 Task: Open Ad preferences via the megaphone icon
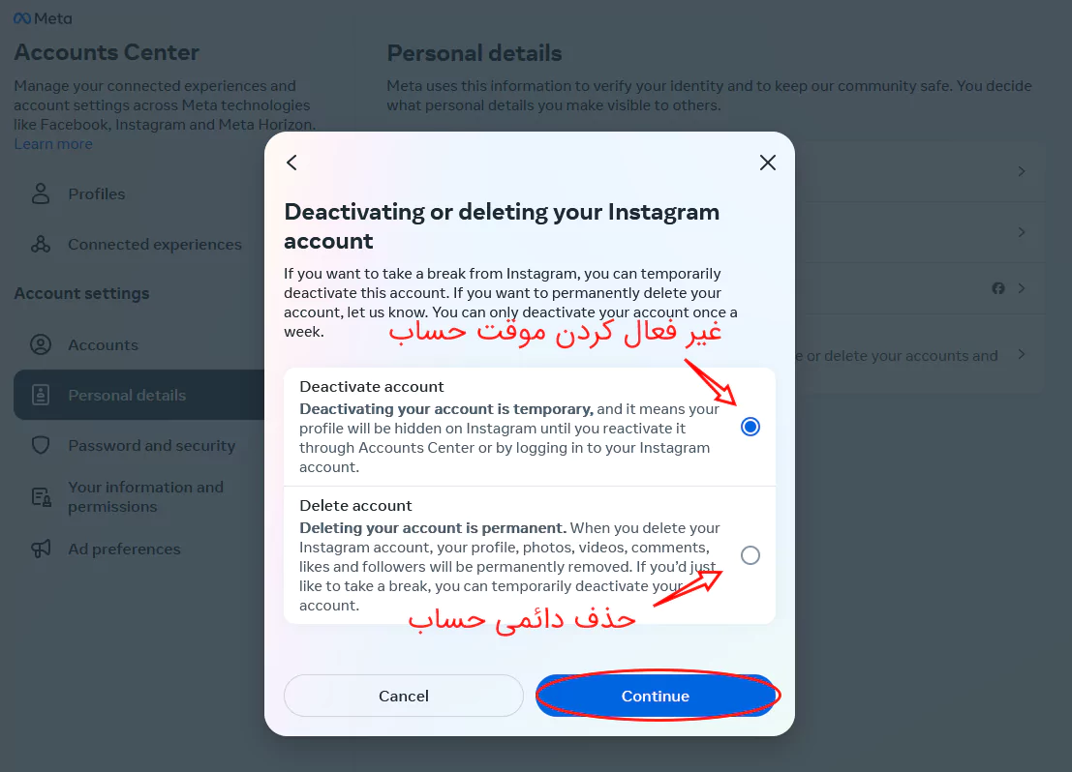point(40,549)
